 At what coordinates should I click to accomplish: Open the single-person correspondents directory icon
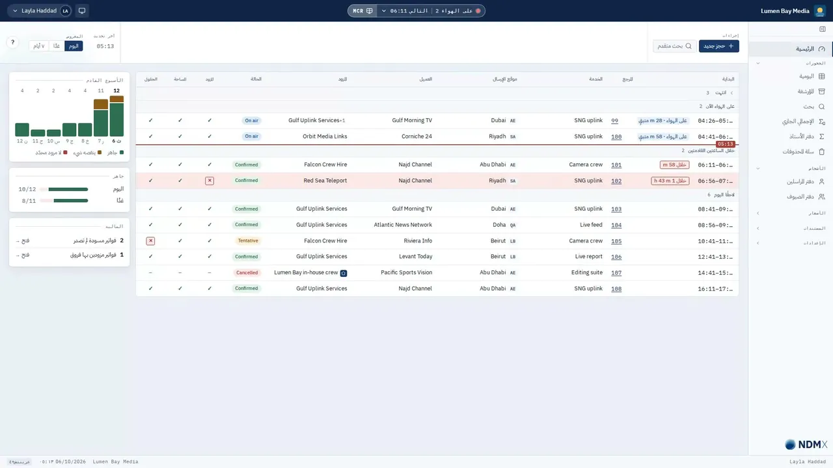tap(821, 181)
